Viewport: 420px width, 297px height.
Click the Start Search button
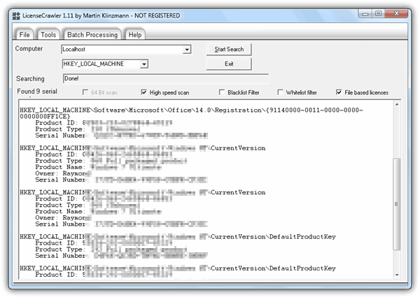point(229,50)
